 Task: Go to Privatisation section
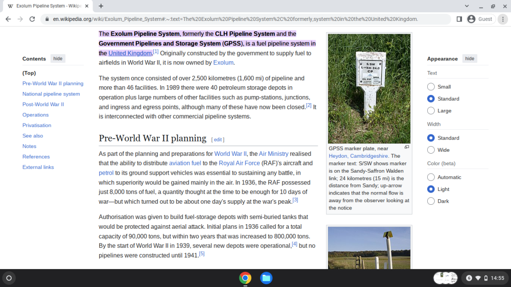[x=37, y=125]
